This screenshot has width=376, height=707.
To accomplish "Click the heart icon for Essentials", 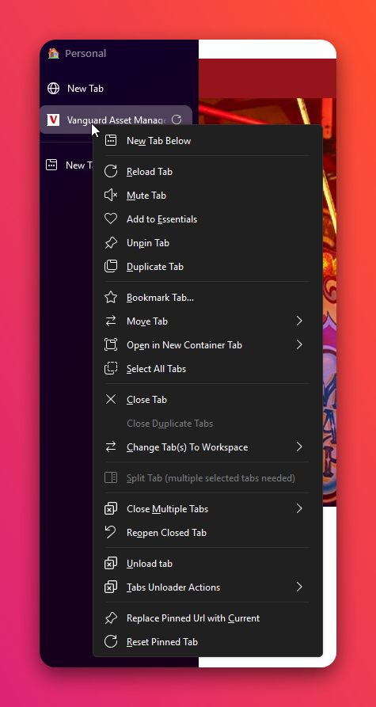I will tap(111, 219).
